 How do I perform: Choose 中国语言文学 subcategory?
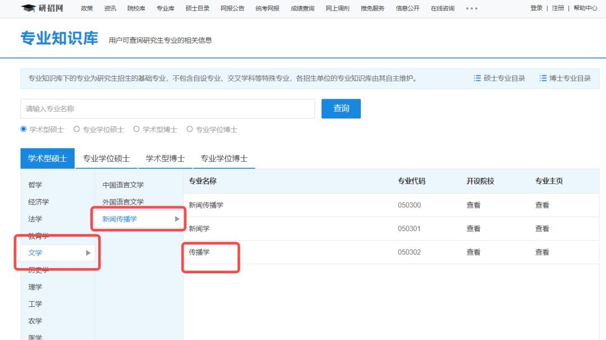coord(123,185)
